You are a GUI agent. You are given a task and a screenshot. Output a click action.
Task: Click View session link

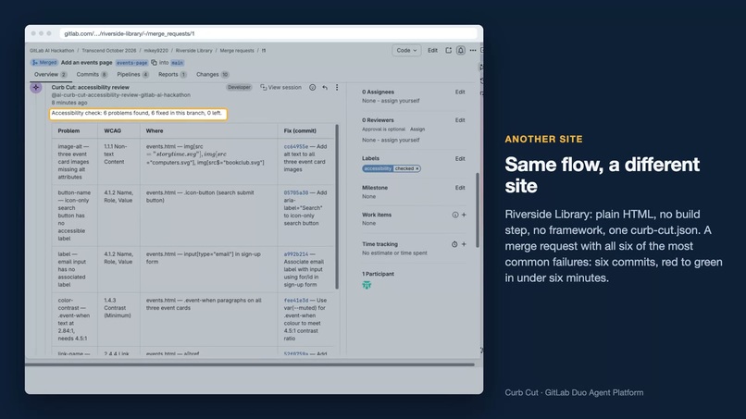point(280,88)
